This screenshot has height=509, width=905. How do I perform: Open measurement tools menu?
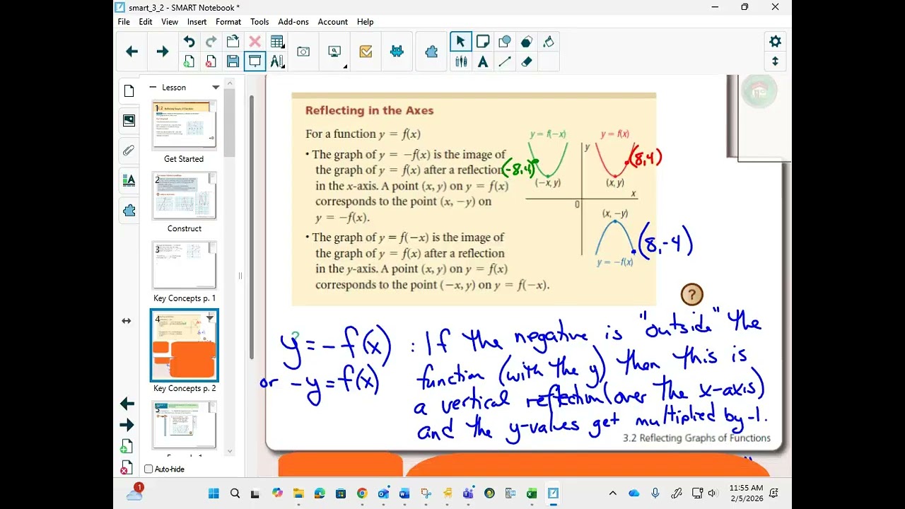[277, 62]
